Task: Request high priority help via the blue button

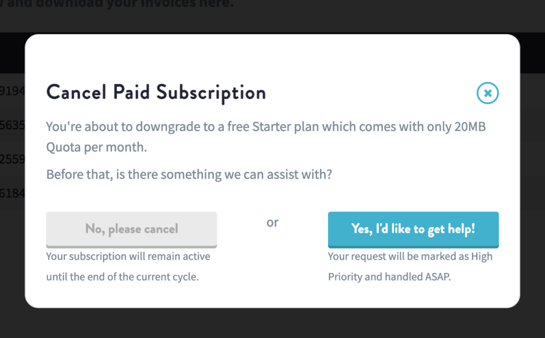Action: click(414, 229)
